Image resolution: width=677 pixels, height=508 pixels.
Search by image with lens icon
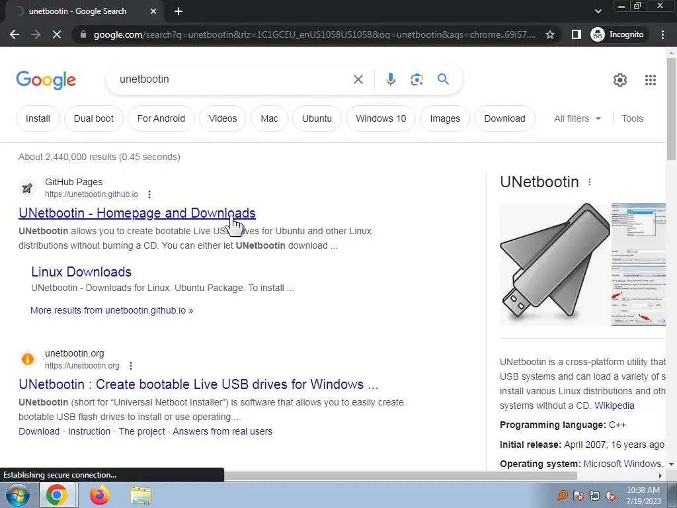tap(417, 79)
